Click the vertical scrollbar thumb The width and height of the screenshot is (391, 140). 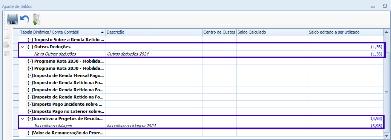[x=386, y=92]
